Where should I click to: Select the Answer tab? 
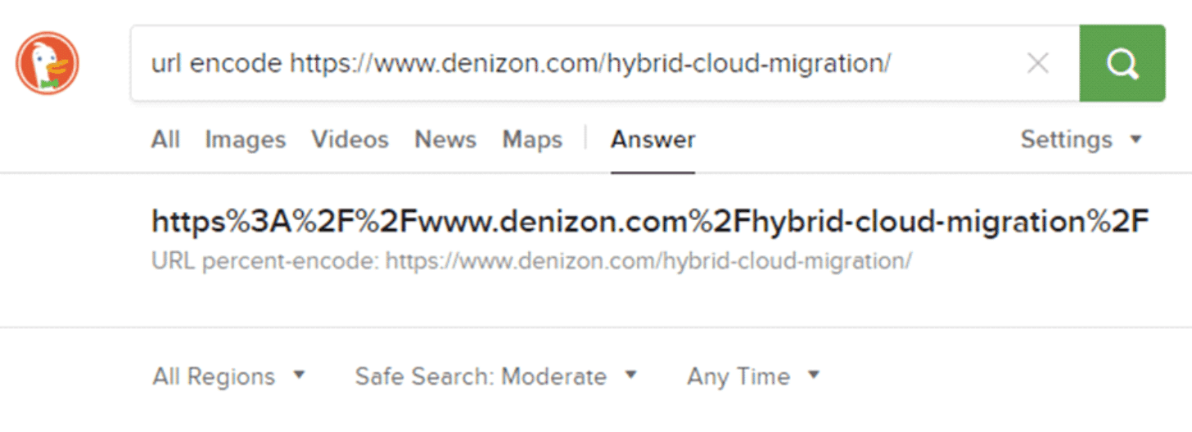653,139
